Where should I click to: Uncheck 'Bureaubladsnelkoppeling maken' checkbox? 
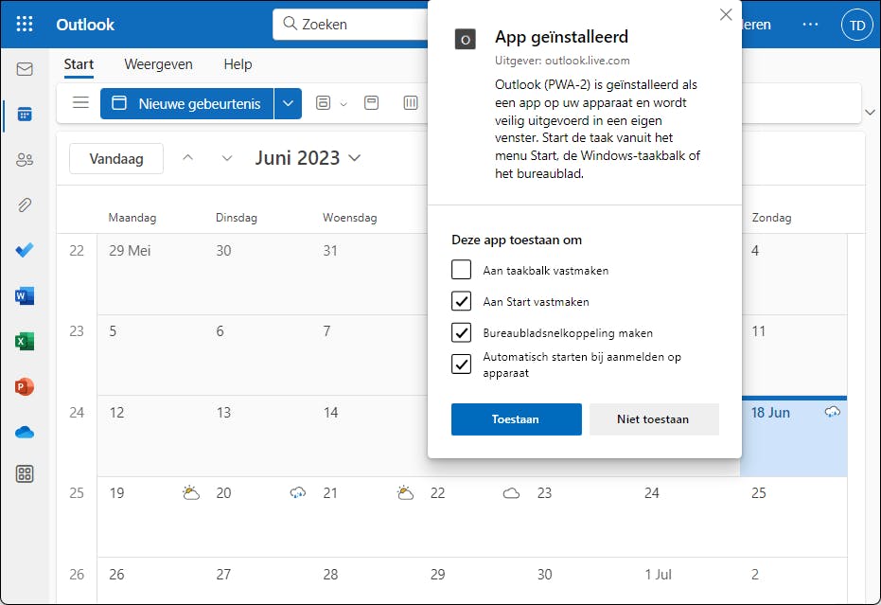[461, 332]
